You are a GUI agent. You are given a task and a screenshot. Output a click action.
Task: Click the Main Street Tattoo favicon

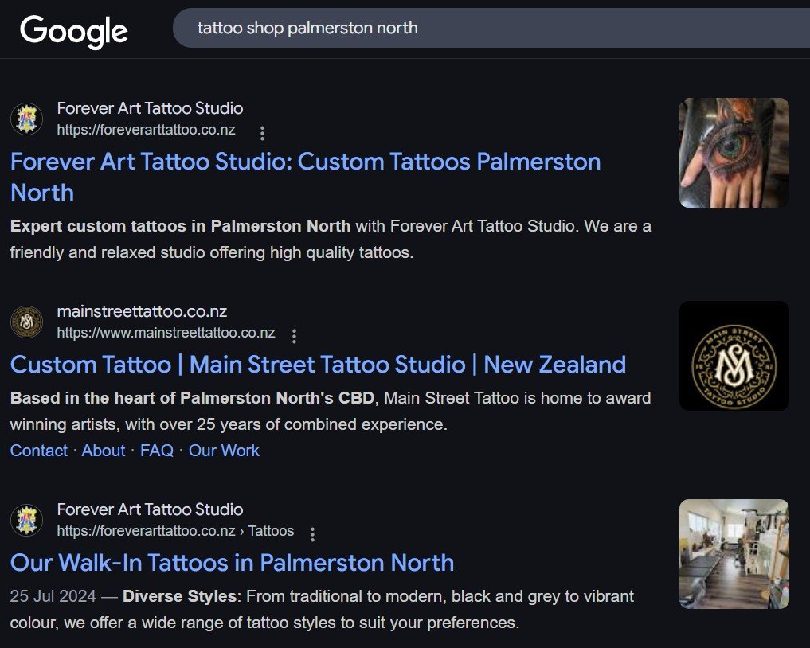[x=26, y=322]
